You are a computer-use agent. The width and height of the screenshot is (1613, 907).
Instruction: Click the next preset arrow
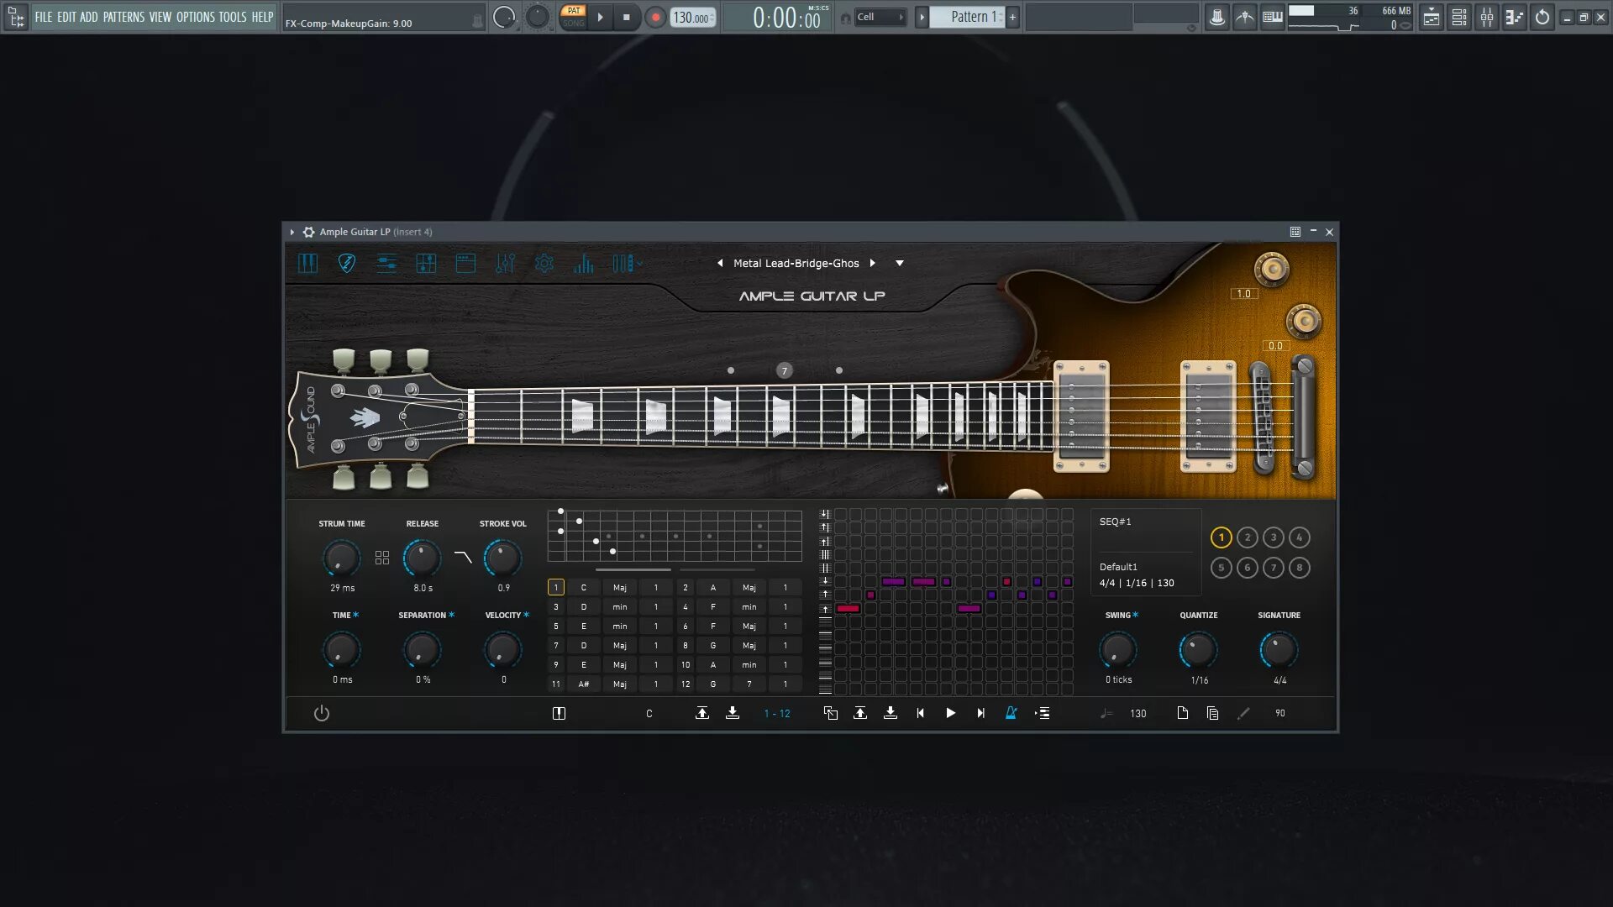tap(873, 263)
